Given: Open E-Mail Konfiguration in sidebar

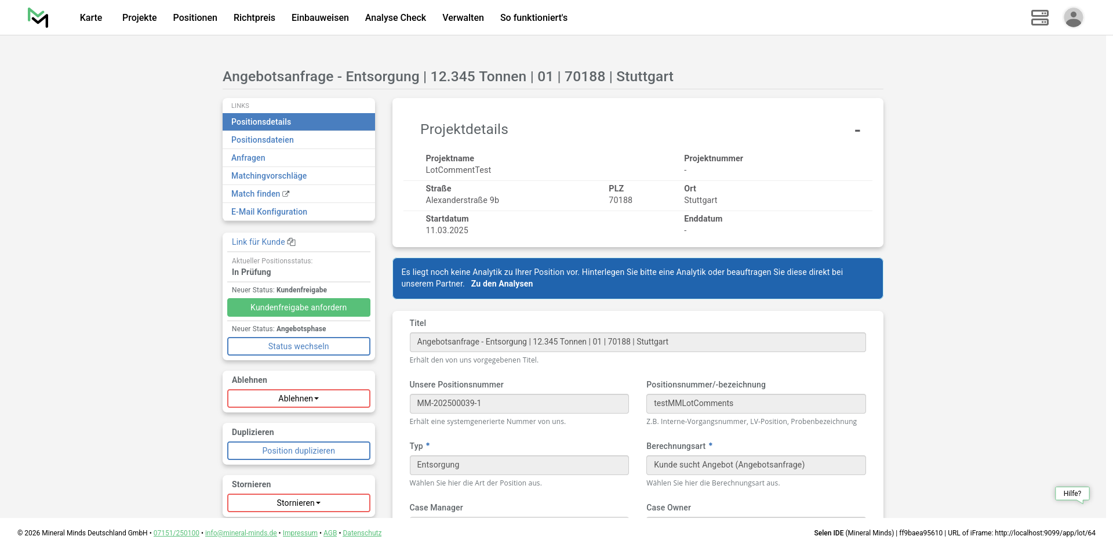Looking at the screenshot, I should click(x=269, y=212).
